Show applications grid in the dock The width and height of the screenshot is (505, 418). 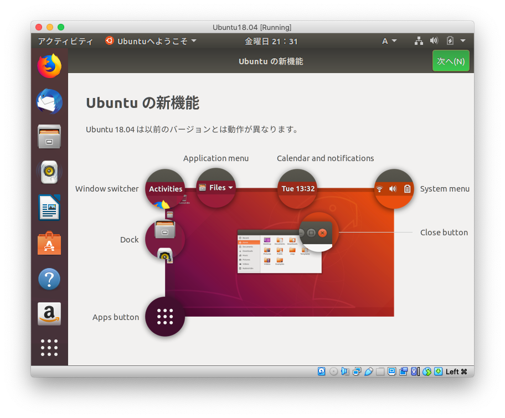49,348
